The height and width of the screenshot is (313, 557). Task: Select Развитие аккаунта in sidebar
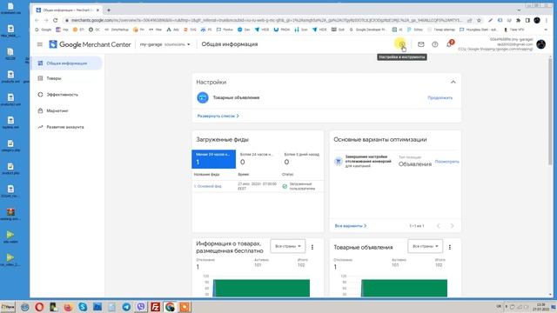[x=66, y=127]
